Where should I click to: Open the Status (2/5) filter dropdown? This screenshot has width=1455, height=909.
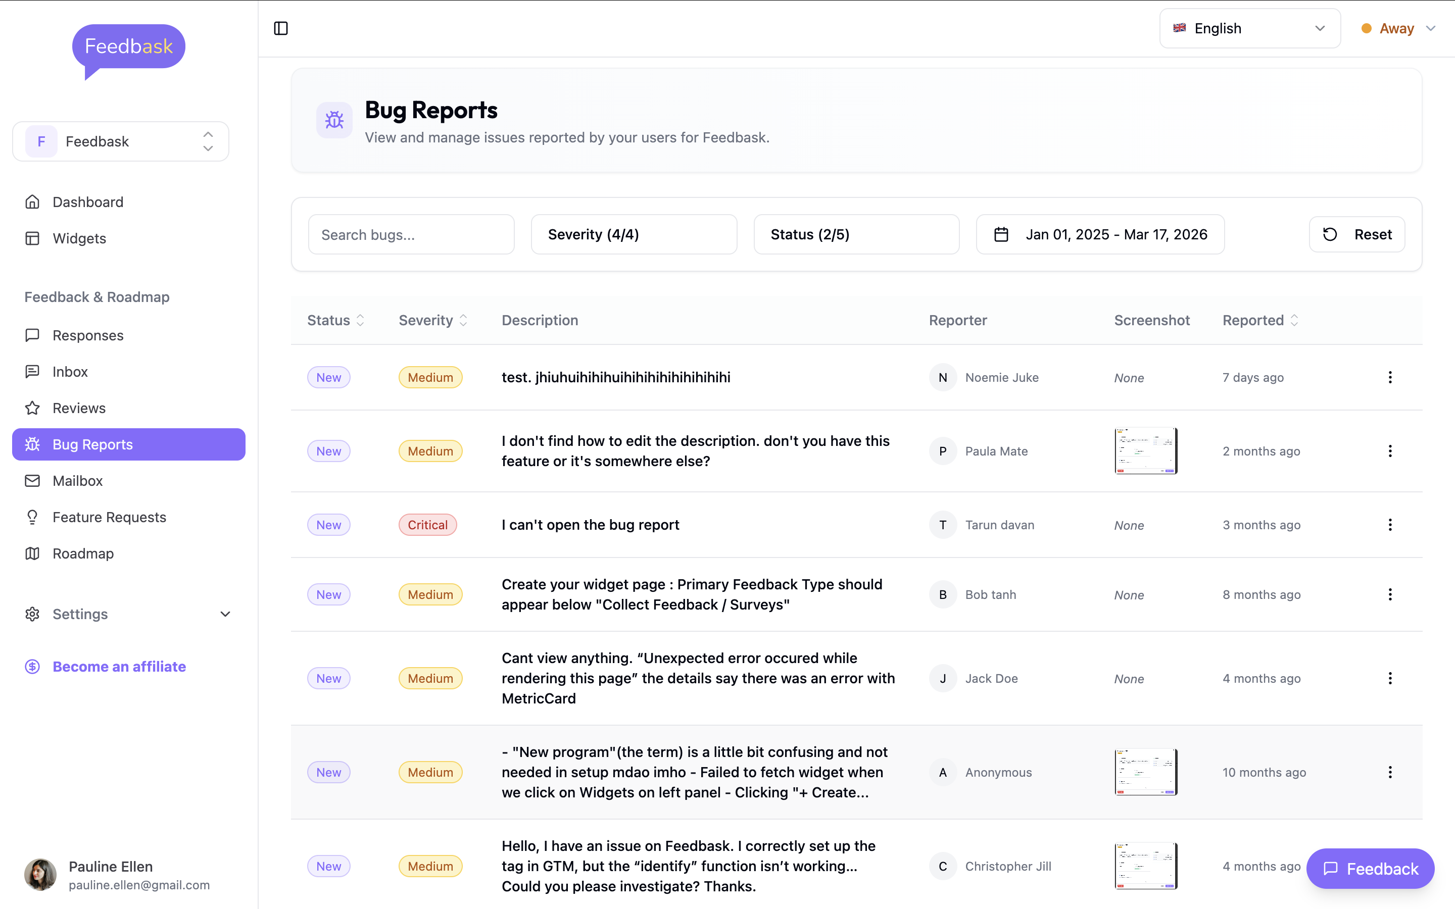tap(856, 234)
